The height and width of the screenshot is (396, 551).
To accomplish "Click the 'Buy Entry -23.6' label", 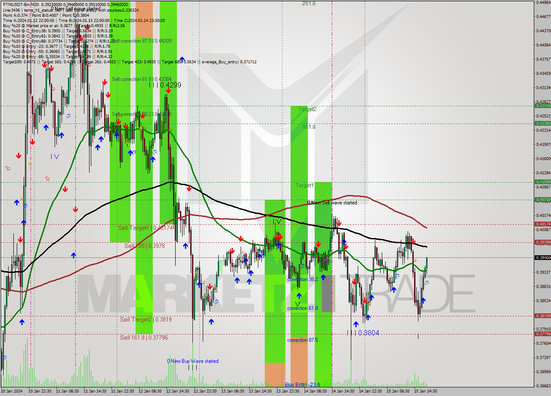I will (x=303, y=384).
